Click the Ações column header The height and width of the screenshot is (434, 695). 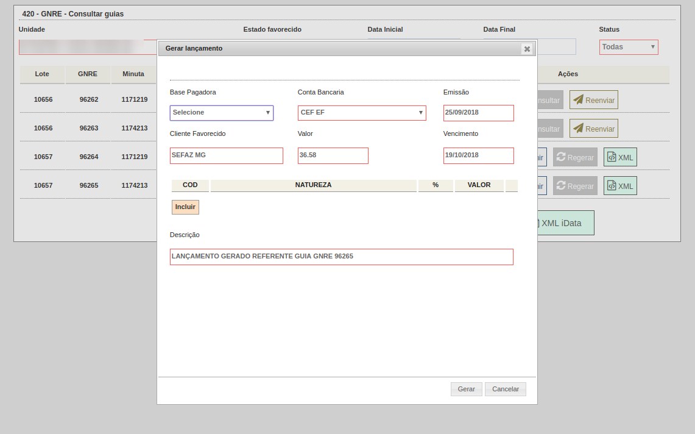pyautogui.click(x=568, y=74)
